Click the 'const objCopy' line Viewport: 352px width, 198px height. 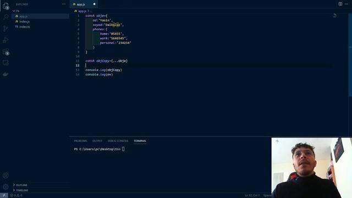[x=106, y=61]
